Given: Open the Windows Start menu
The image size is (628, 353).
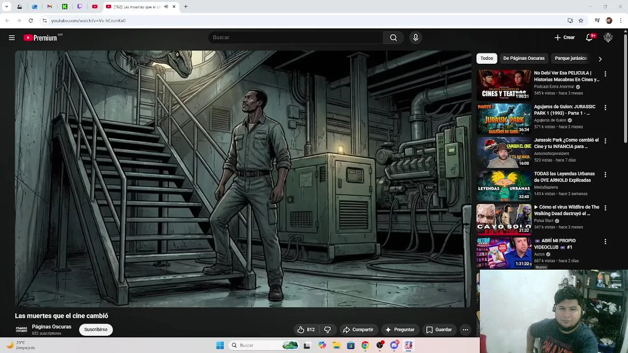Looking at the screenshot, I should coord(220,345).
